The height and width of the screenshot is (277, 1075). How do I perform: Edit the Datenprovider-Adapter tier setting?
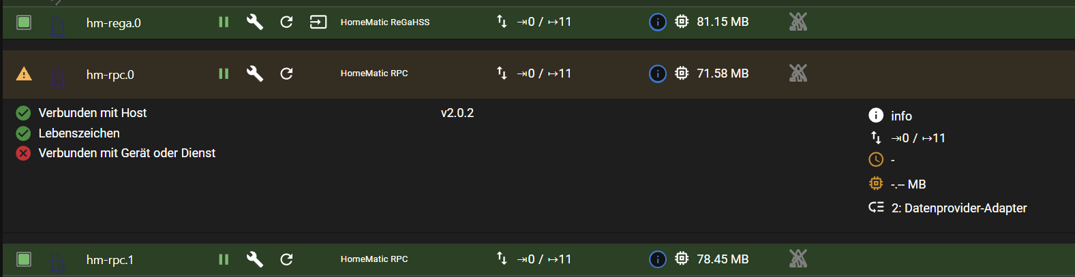[x=958, y=208]
